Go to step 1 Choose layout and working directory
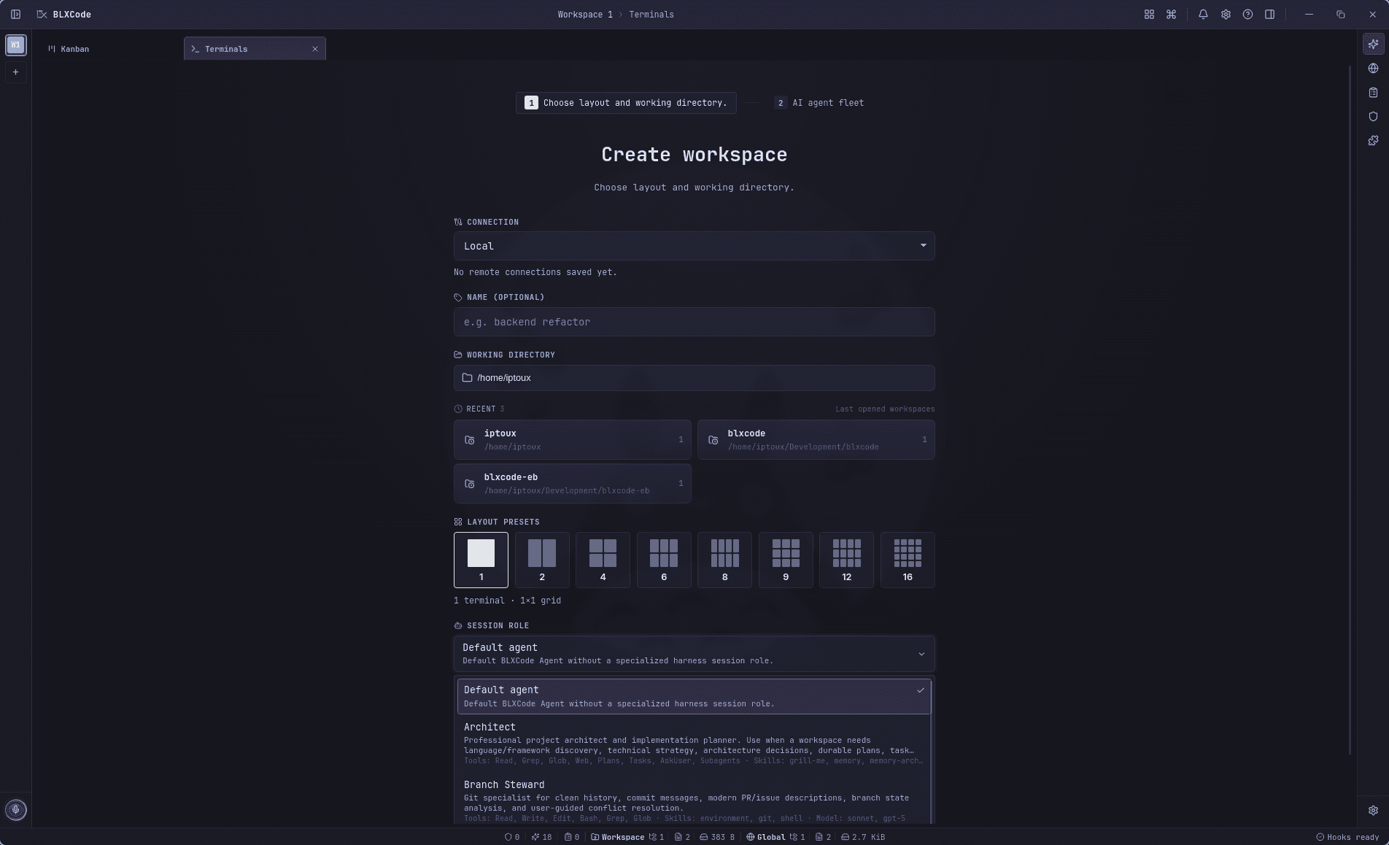 [626, 103]
